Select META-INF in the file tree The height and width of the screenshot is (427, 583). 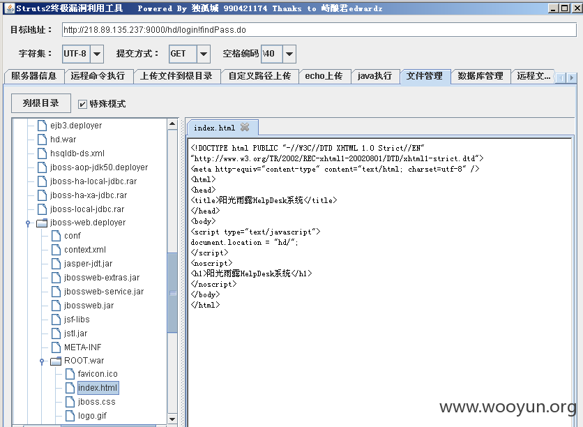[82, 347]
